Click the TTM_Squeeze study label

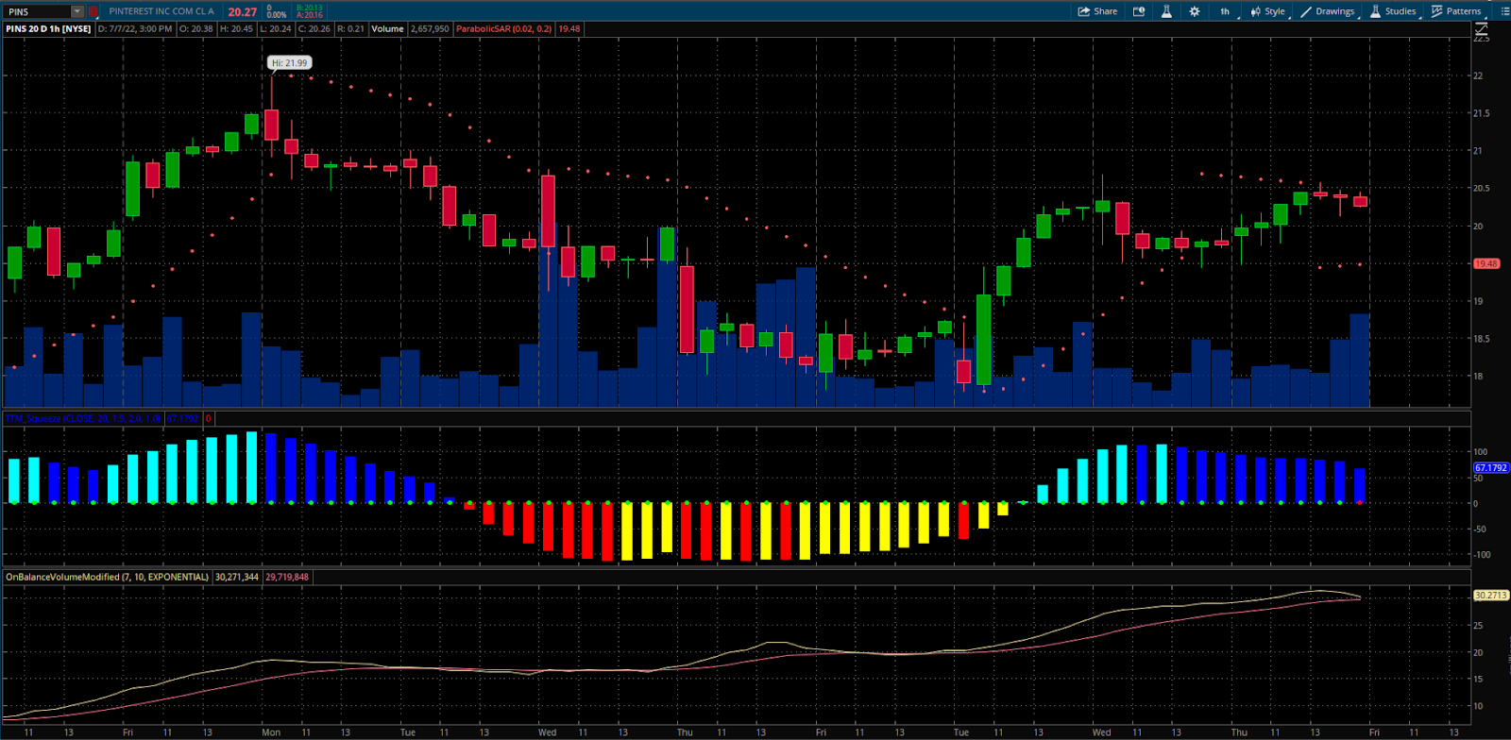pyautogui.click(x=83, y=418)
